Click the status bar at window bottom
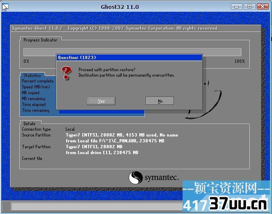The height and width of the screenshot is (214, 272). pyautogui.click(x=97, y=206)
